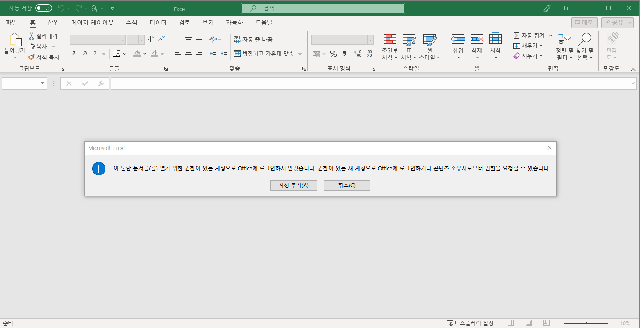The height and width of the screenshot is (328, 640).
Task: Click in the Search (검색) box
Action: click(x=323, y=8)
